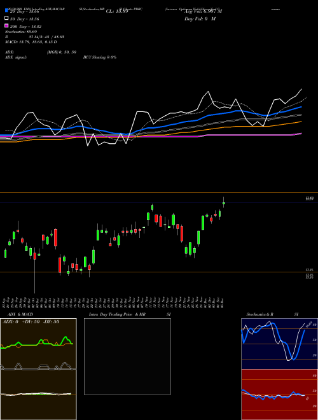Click the magenta 200 Day legend swatch

point(6,25)
